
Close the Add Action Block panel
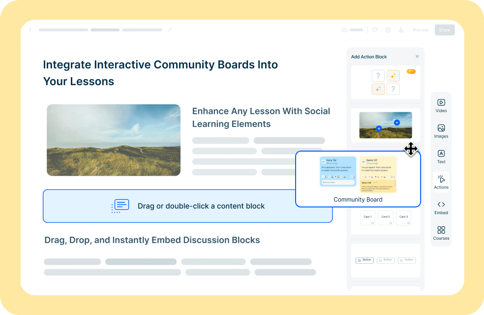tap(417, 56)
